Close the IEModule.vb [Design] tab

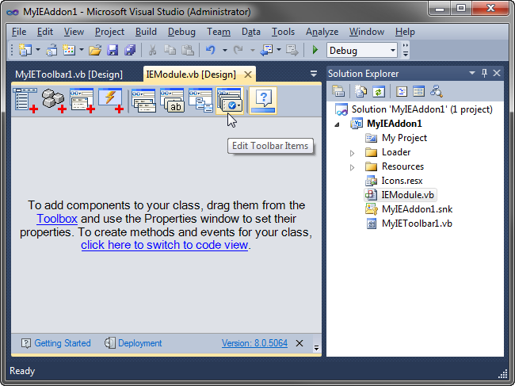(248, 75)
